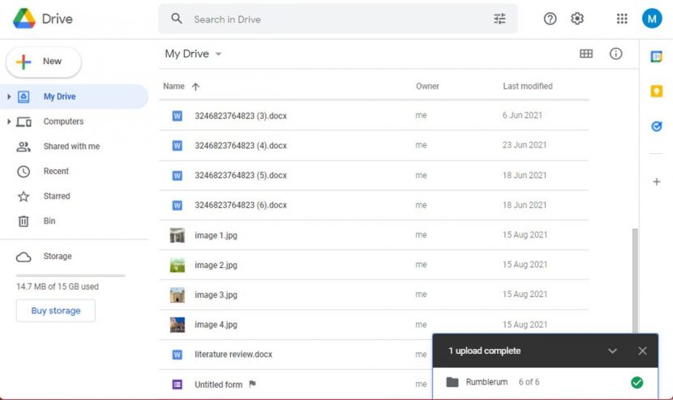
Task: Open the Google apps grid icon
Action: tap(622, 19)
